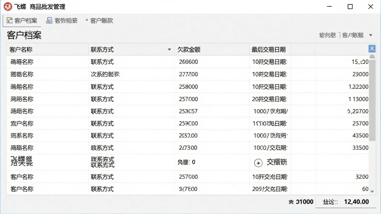Select debt amount cell 258000
The height and width of the screenshot is (214, 381).
[188, 87]
